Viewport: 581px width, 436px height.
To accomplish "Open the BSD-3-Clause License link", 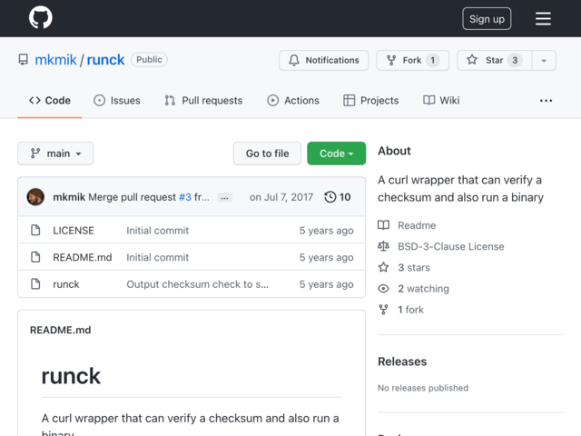I will 451,246.
